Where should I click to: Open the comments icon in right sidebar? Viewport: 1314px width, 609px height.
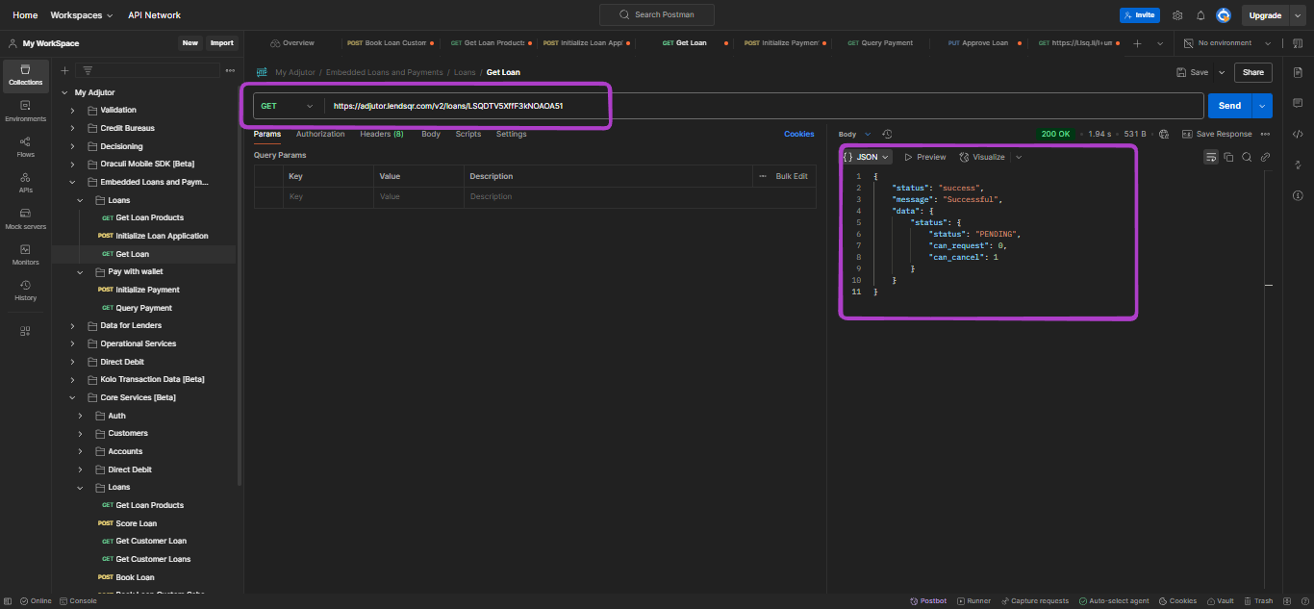coord(1298,103)
